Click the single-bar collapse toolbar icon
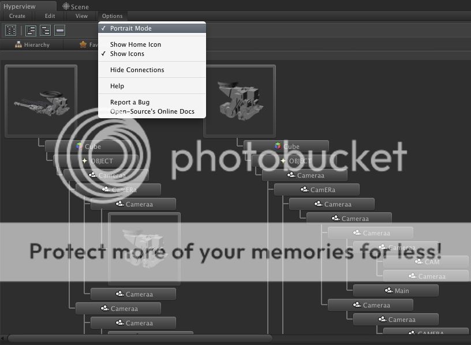The height and width of the screenshot is (345, 471). tap(60, 30)
